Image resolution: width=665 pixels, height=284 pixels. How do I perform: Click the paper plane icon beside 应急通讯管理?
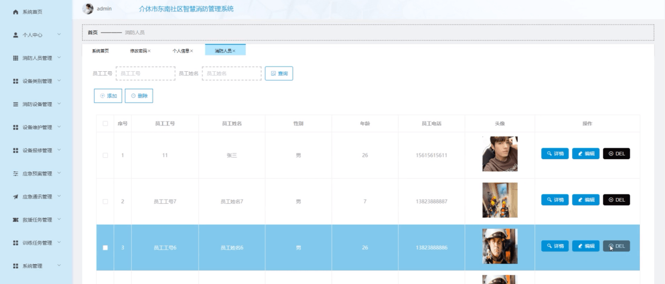point(15,196)
